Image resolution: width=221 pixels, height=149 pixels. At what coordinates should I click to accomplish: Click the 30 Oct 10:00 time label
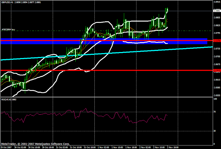pyautogui.click(x=34, y=148)
